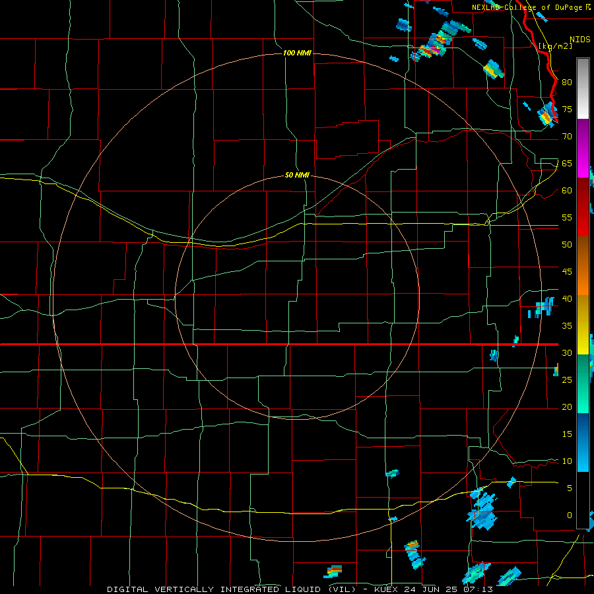Click the 45 value on the color scale
The width and height of the screenshot is (594, 594).
[567, 272]
